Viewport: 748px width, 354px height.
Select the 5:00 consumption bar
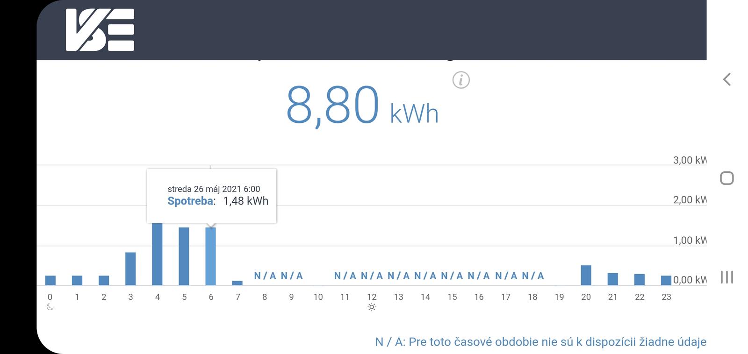(x=184, y=256)
